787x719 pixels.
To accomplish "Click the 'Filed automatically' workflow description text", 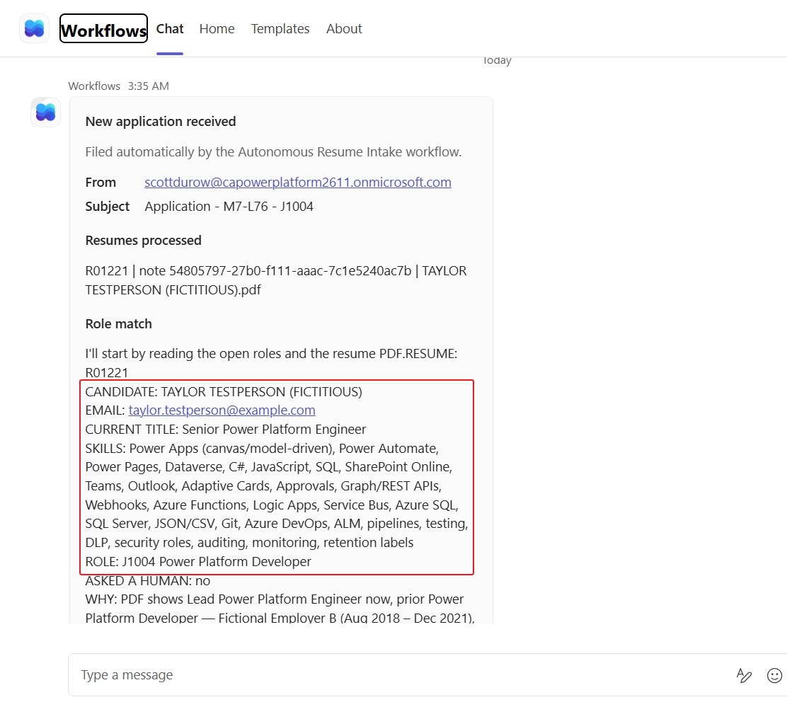I will coord(273,152).
